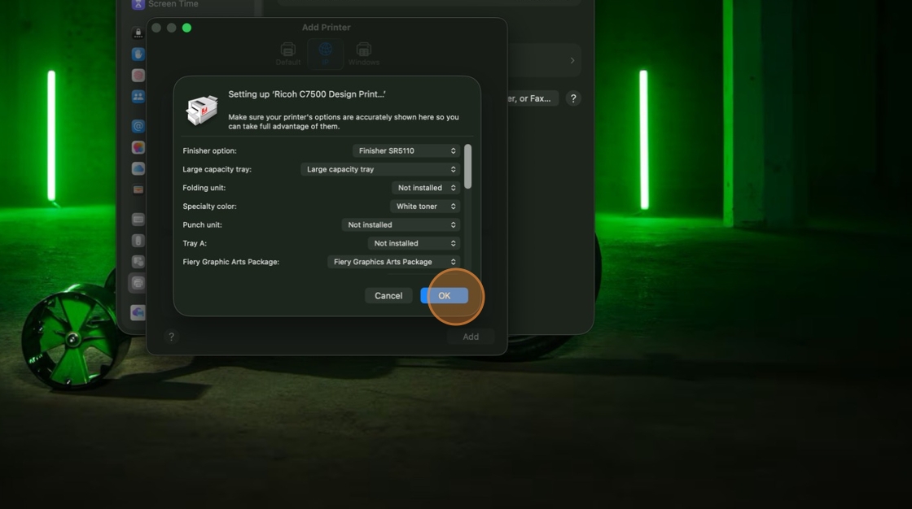Image resolution: width=912 pixels, height=509 pixels.
Task: Click the 'Fiery Graphic Arts Package:' label
Action: (x=231, y=262)
